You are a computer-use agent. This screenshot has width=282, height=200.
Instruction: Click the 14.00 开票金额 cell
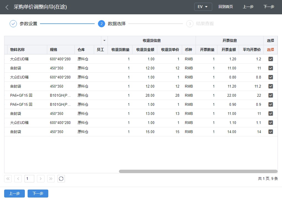coord(228,132)
